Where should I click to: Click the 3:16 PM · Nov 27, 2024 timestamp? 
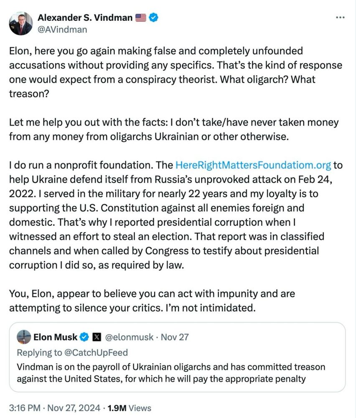pos(55,408)
